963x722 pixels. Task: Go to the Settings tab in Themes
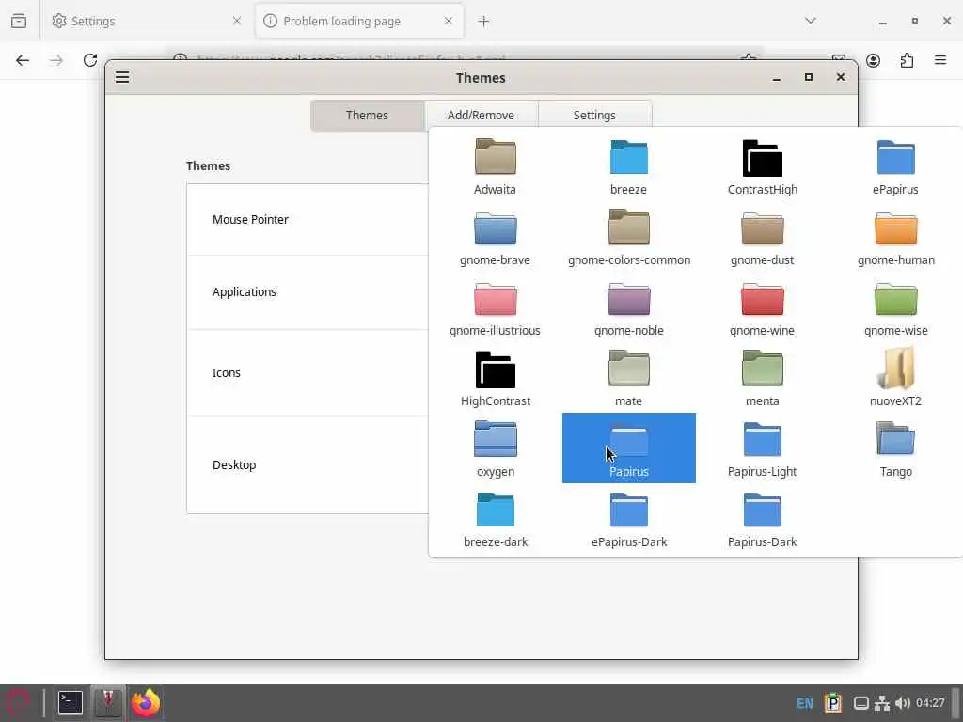coord(594,116)
